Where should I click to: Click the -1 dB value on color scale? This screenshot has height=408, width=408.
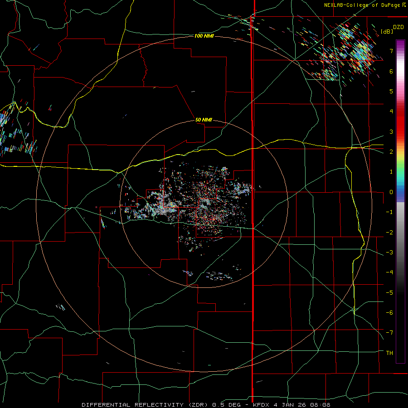pyautogui.click(x=389, y=212)
